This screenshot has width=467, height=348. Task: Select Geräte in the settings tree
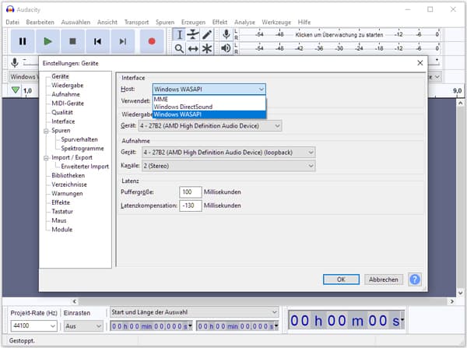tap(60, 76)
